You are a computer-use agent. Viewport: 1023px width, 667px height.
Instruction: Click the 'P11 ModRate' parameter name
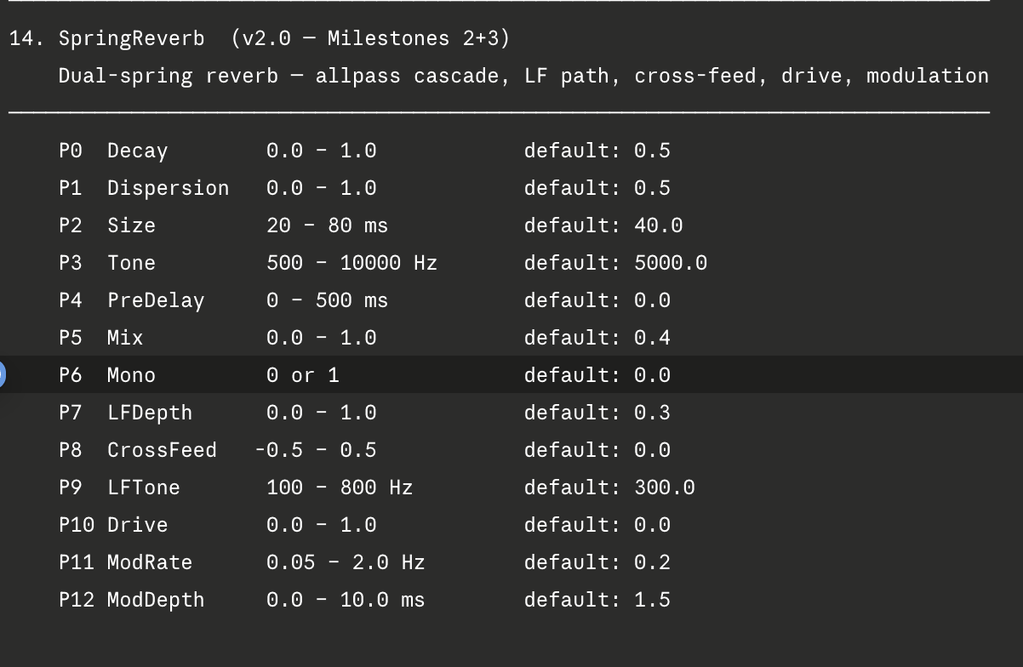click(126, 562)
